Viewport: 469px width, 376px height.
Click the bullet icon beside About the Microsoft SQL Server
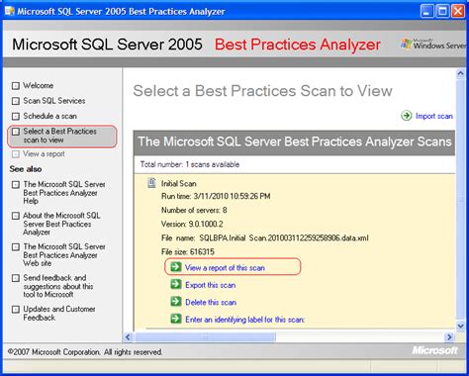pos(16,216)
